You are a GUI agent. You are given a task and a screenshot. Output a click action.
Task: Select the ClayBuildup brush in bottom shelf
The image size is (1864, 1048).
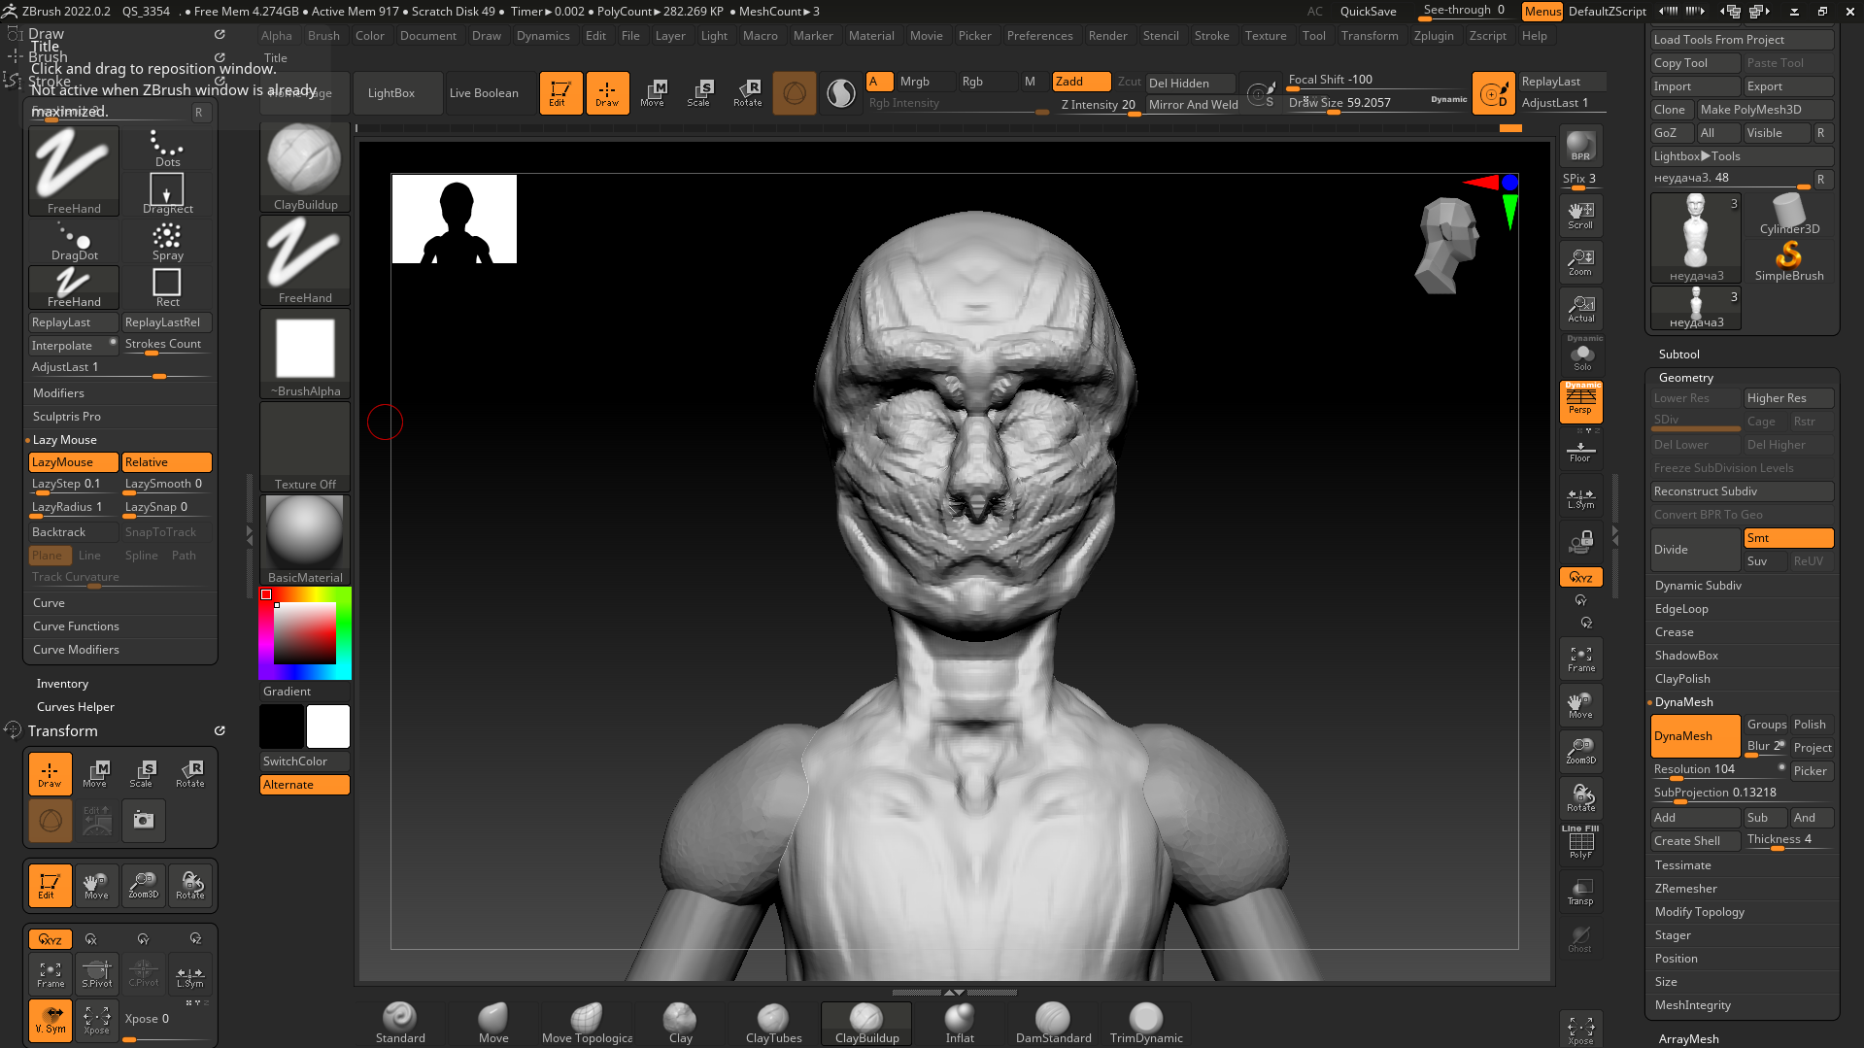point(865,1023)
